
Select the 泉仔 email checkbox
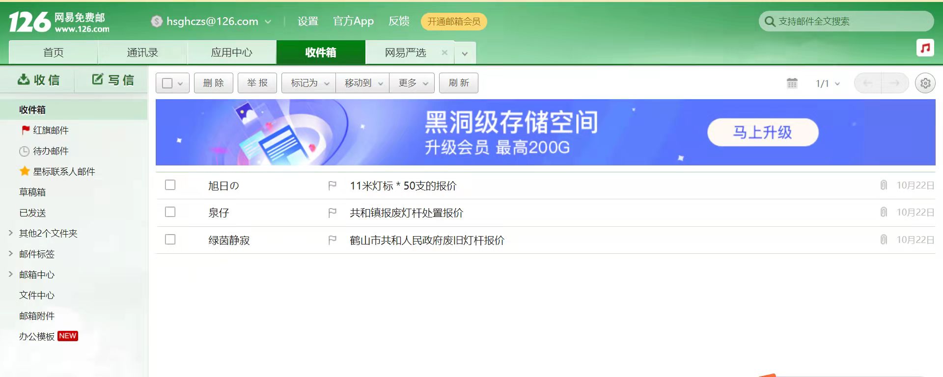click(x=170, y=212)
